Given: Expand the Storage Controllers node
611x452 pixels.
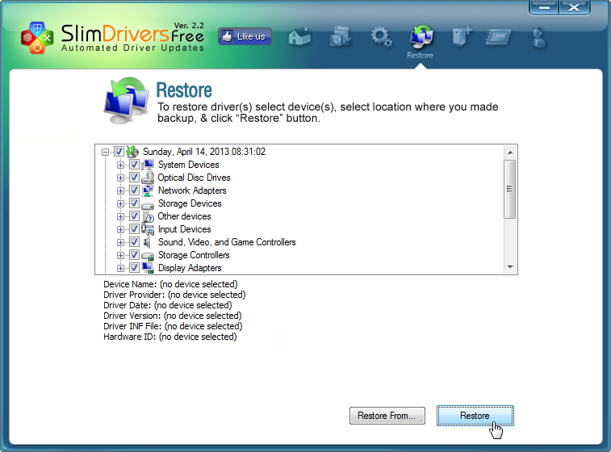Looking at the screenshot, I should tap(120, 255).
